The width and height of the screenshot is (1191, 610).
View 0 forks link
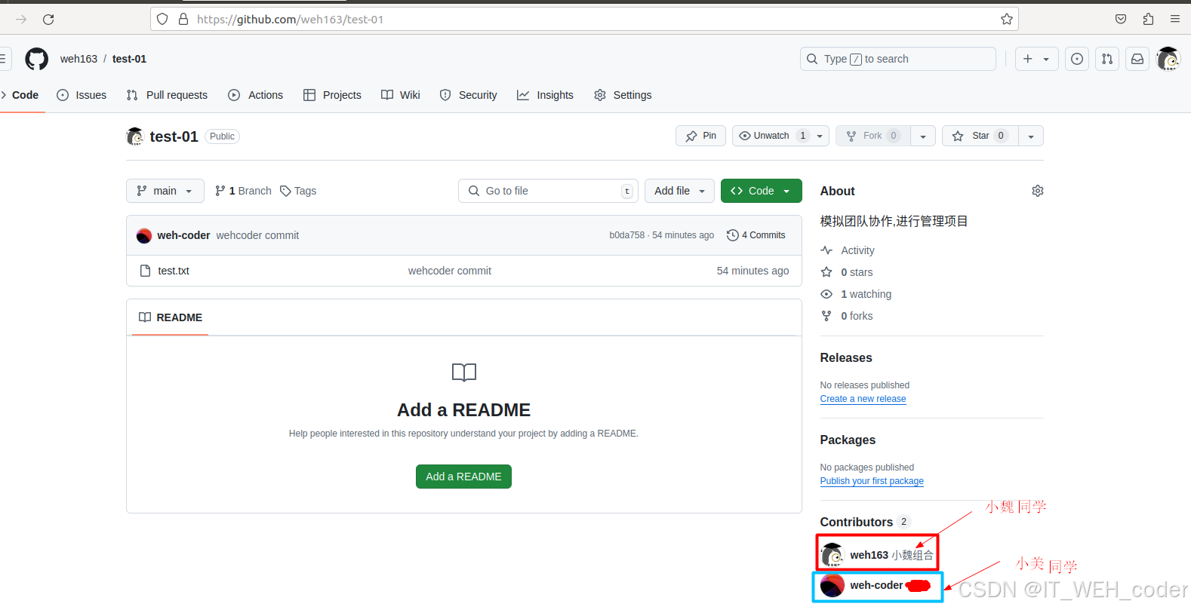tap(847, 316)
